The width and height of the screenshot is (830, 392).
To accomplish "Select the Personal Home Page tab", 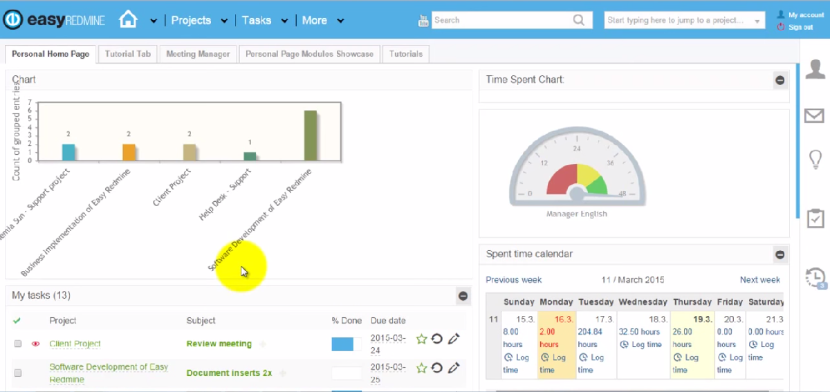I will [50, 53].
